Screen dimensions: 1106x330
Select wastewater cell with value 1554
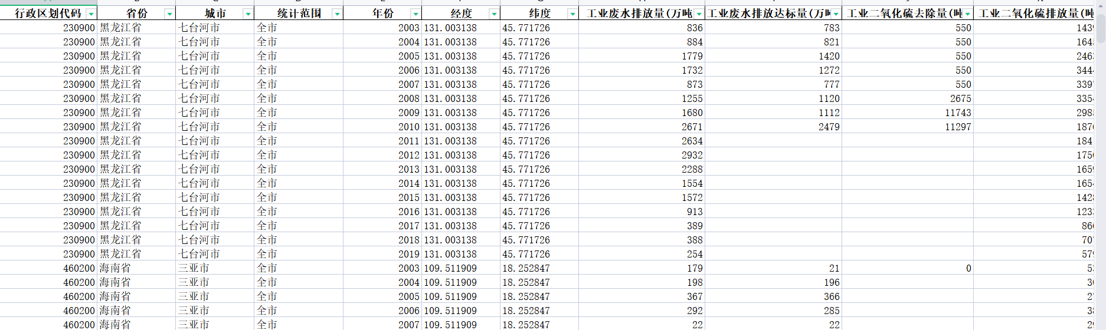coord(642,183)
